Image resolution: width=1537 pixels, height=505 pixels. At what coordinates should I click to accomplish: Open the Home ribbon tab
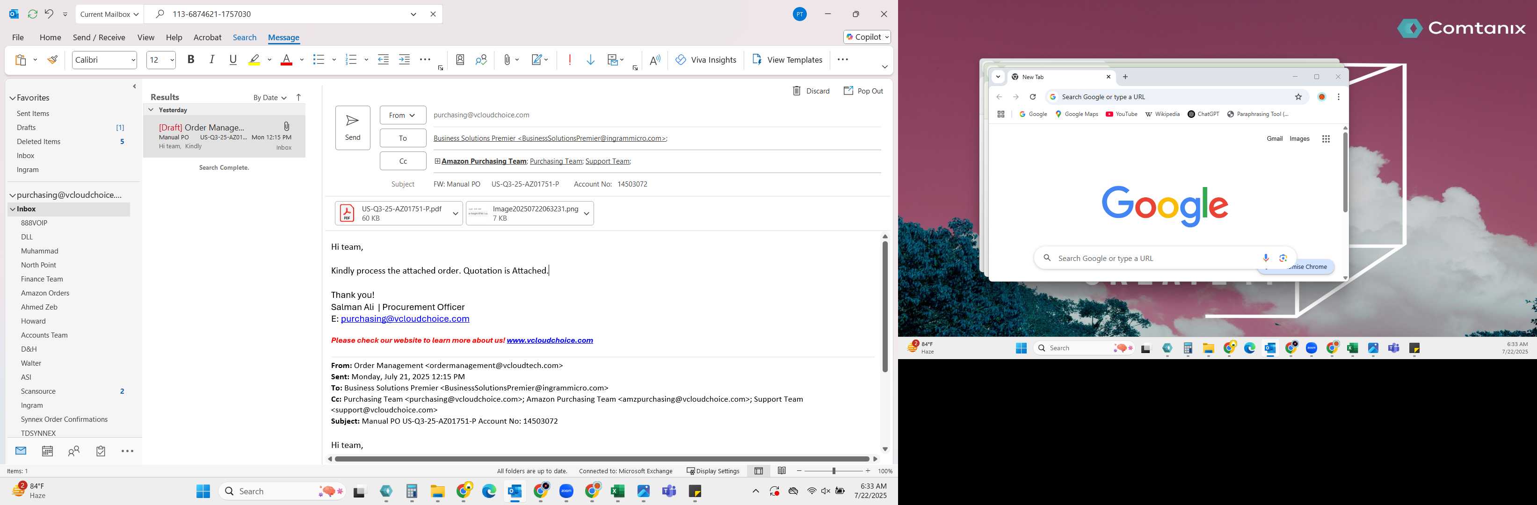pyautogui.click(x=50, y=37)
